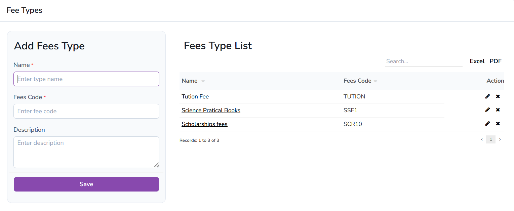Delete Tution Fee using the X icon
This screenshot has width=514, height=211.
pyautogui.click(x=498, y=96)
